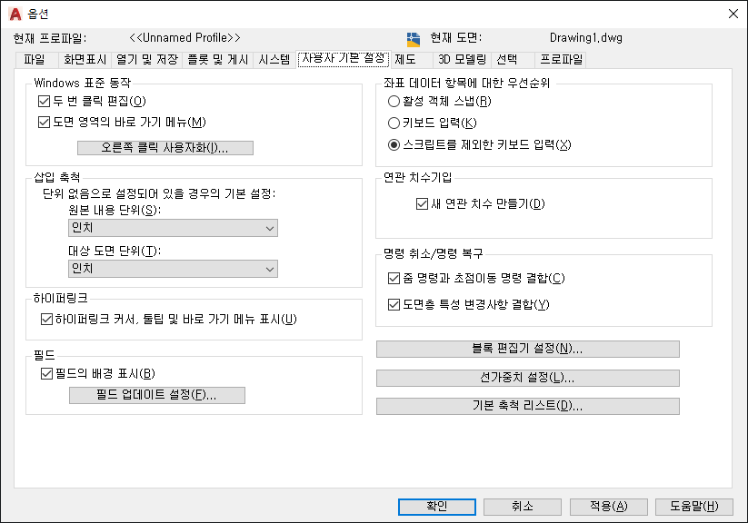Click the current drawing DWG icon
748x523 pixels.
pyautogui.click(x=414, y=39)
